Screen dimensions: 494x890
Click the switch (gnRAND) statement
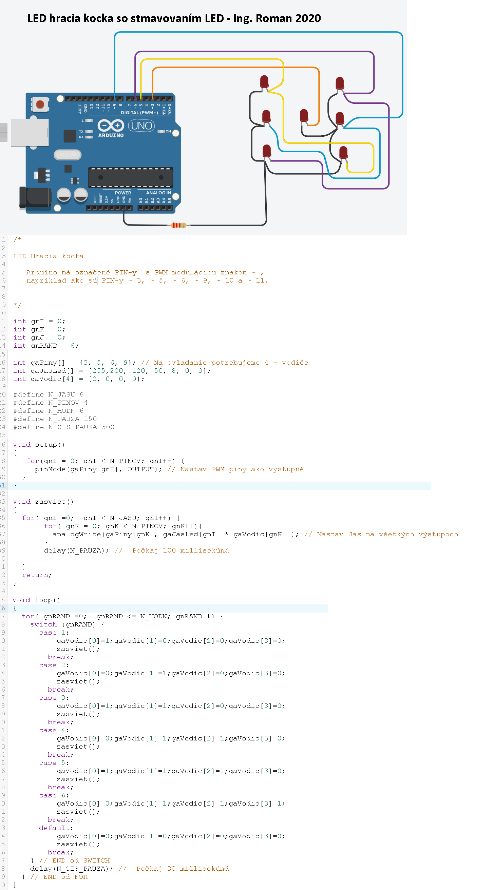click(67, 624)
